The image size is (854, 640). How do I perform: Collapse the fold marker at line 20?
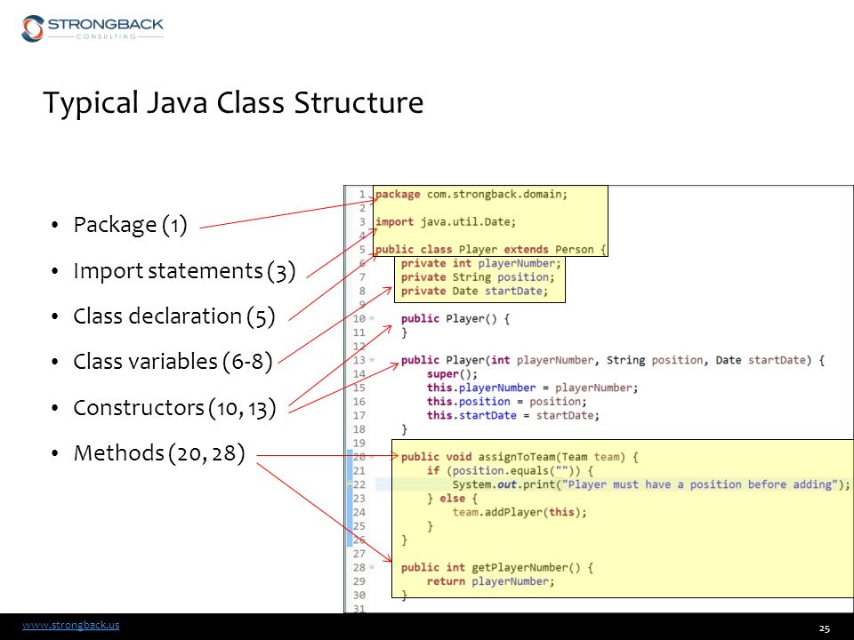pyautogui.click(x=372, y=457)
